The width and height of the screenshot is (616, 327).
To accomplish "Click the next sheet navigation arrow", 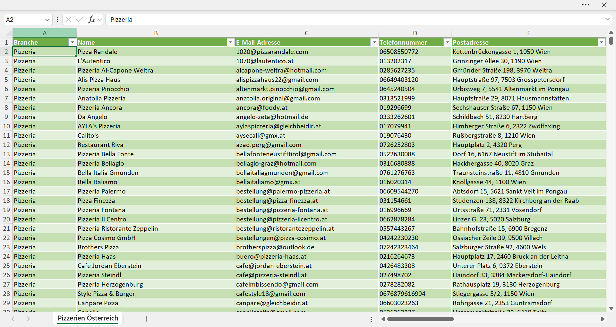I will pos(28,319).
